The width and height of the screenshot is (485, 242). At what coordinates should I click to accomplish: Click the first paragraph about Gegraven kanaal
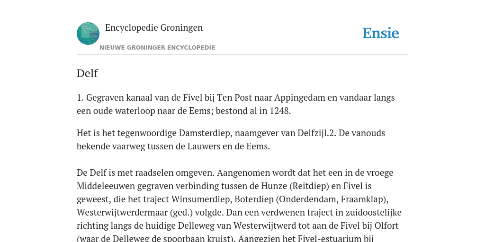coord(236,104)
